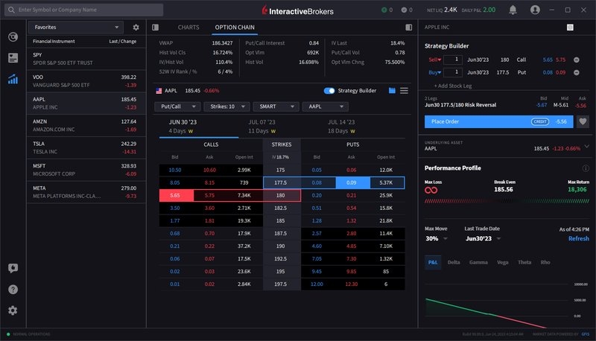Image resolution: width=596 pixels, height=341 pixels.
Task: Show the Gamma profile tab
Action: 478,262
